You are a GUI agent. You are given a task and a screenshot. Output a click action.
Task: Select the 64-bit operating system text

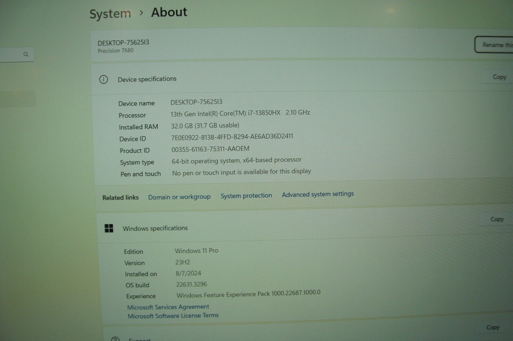coord(237,160)
